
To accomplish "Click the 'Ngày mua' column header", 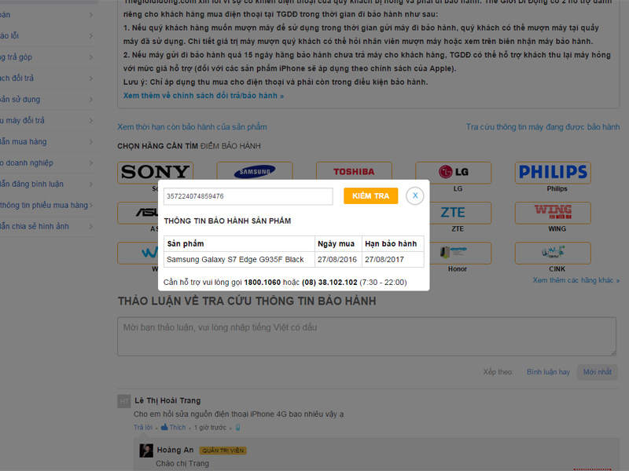I will coord(337,244).
